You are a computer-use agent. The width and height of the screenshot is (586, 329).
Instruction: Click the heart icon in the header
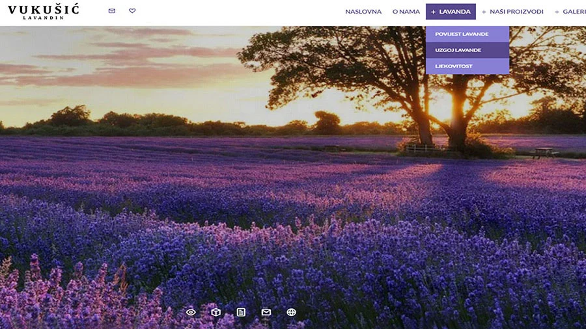[x=132, y=11]
